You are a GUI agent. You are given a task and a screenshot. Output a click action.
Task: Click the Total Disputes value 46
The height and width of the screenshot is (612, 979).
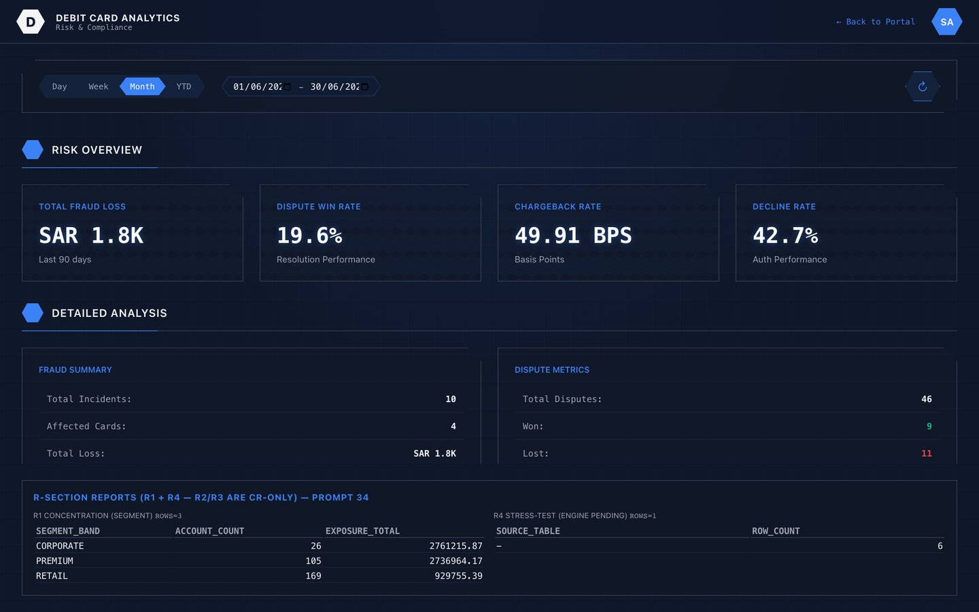tap(927, 399)
